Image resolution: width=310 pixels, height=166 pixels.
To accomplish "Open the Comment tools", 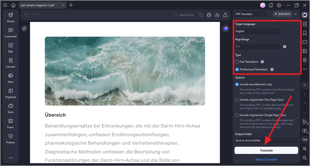I will pyautogui.click(x=11, y=33).
